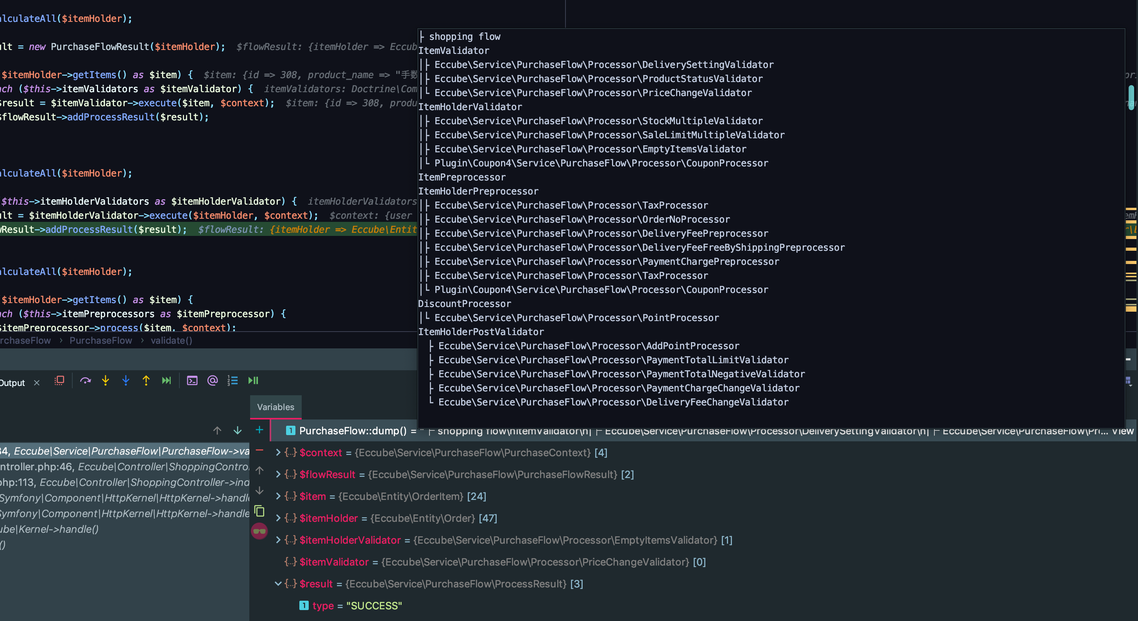Click EmptyItemsValidator line in popup

tap(590, 149)
